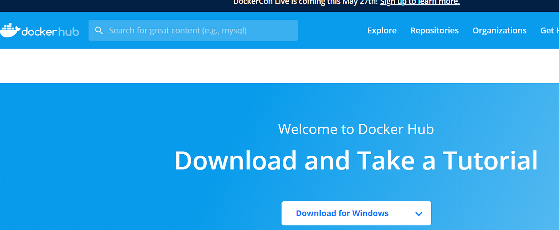Open the Organizations menu item
The width and height of the screenshot is (559, 230).
tap(500, 31)
